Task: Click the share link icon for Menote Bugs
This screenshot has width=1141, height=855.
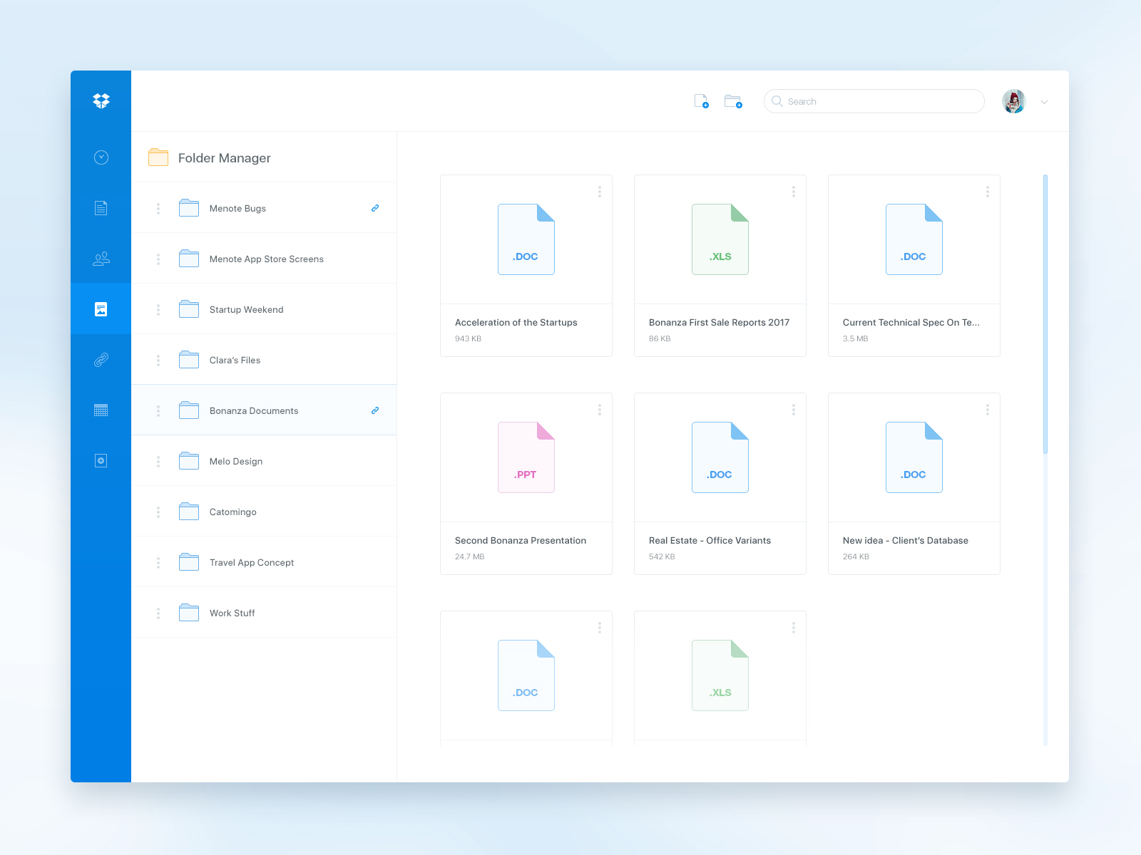Action: point(375,208)
